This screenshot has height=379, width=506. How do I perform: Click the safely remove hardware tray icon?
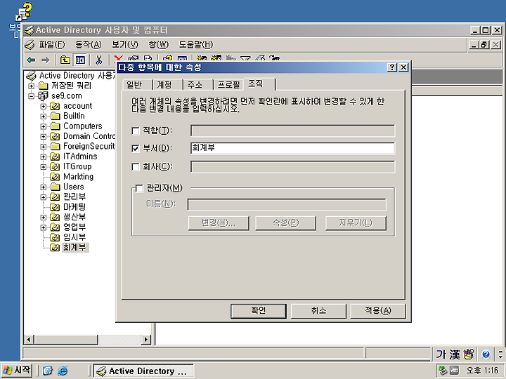443,371
